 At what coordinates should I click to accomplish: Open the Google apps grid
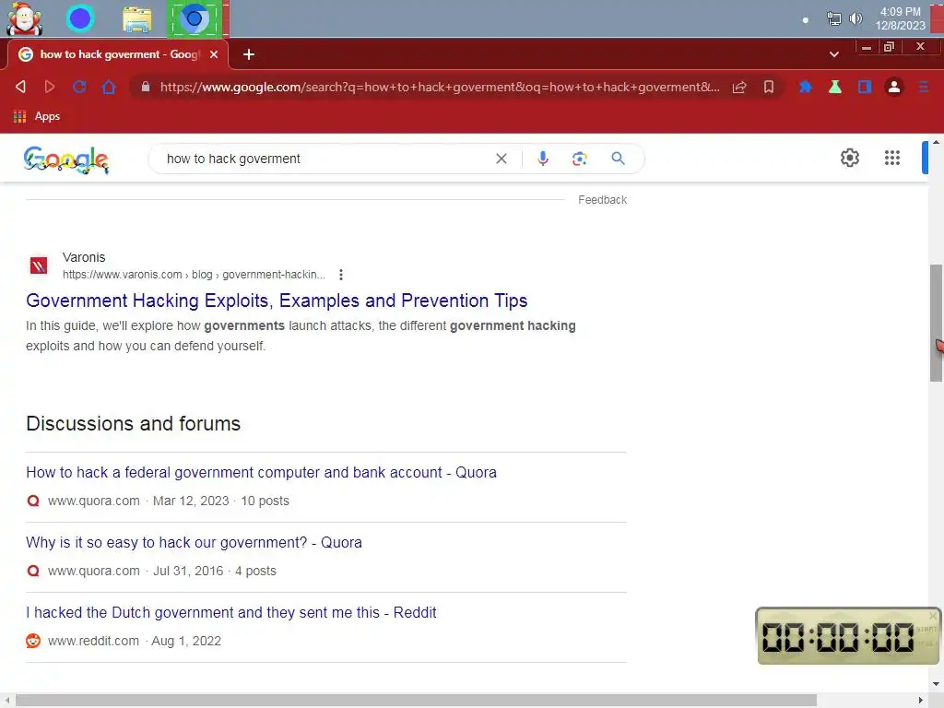pyautogui.click(x=892, y=158)
